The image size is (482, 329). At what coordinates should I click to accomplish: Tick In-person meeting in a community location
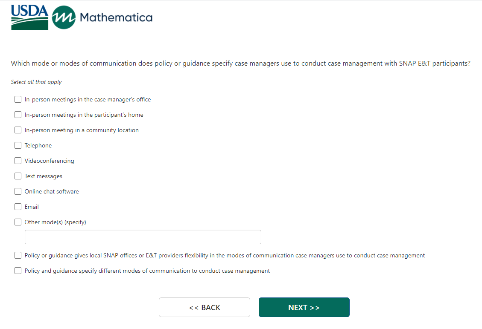click(x=18, y=130)
